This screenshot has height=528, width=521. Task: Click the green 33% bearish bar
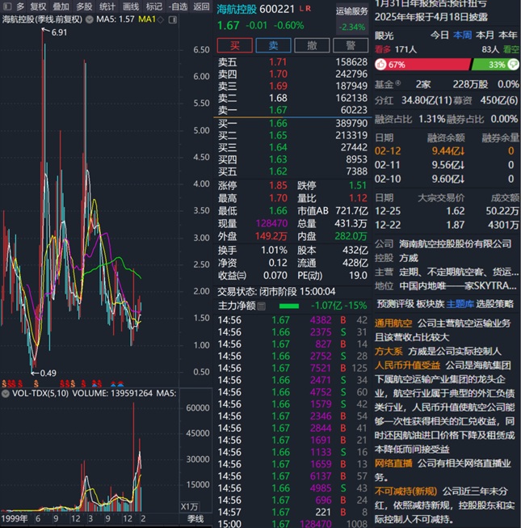[495, 65]
